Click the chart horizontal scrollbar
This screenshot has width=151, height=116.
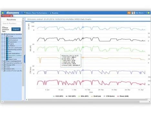click(88, 100)
